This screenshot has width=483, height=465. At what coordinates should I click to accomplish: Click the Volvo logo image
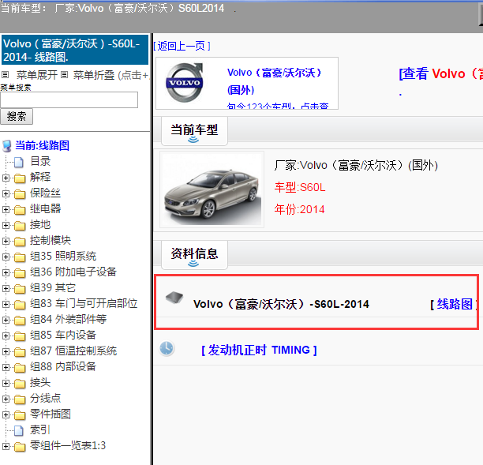pyautogui.click(x=184, y=83)
